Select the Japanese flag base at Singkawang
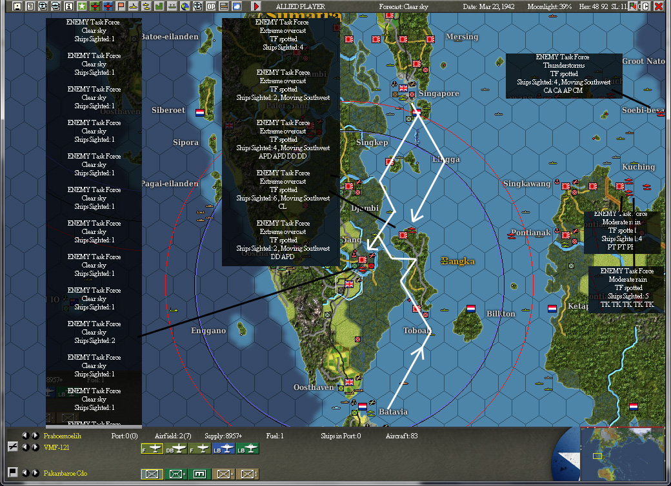 point(566,186)
